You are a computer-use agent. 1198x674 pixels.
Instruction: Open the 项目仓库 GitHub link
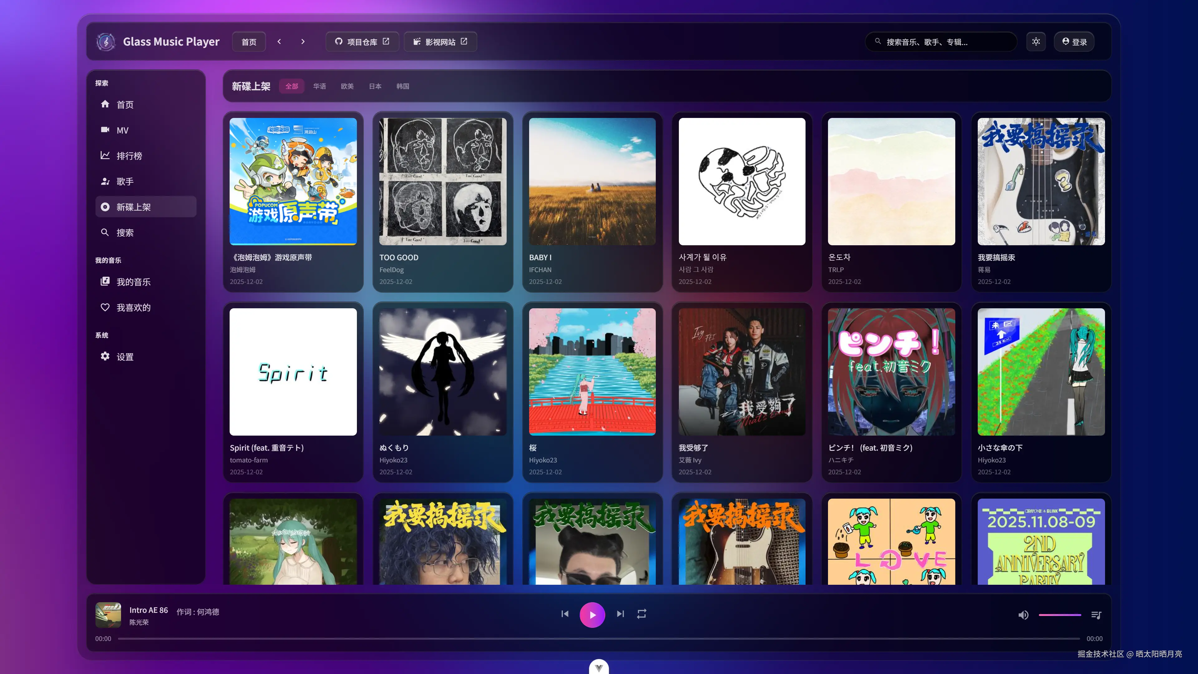click(362, 42)
